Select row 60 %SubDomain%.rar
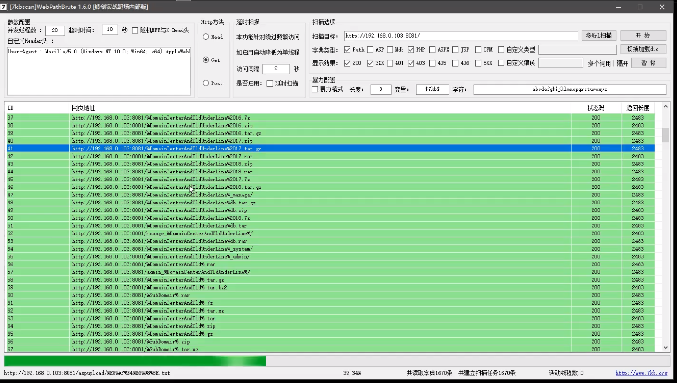677x383 pixels. [330, 295]
